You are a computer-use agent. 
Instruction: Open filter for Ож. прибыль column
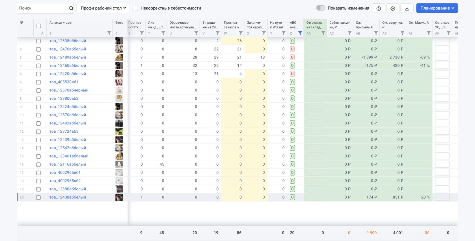click(376, 33)
